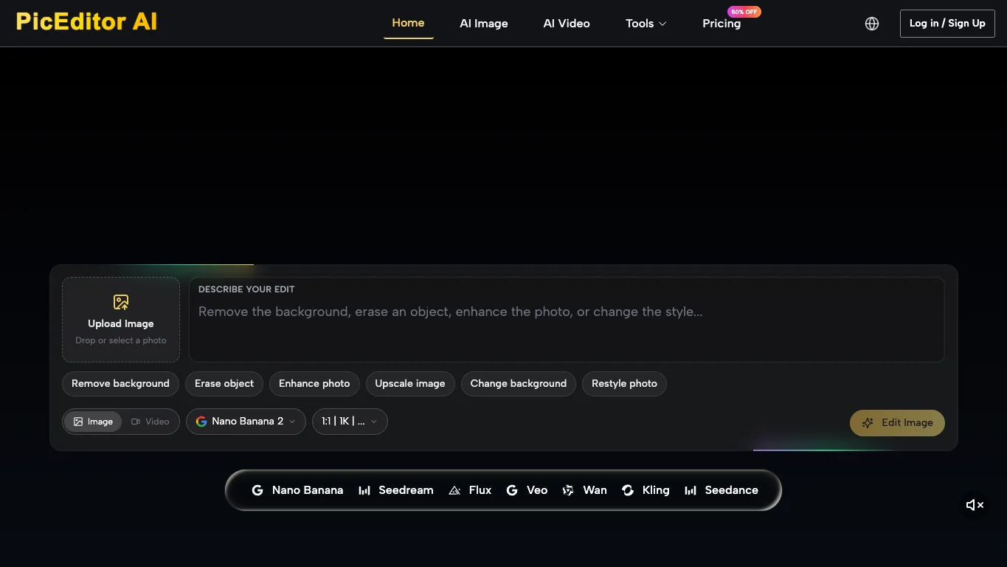Click the 50% OFF badge
Image resolution: width=1007 pixels, height=567 pixels.
click(x=744, y=12)
